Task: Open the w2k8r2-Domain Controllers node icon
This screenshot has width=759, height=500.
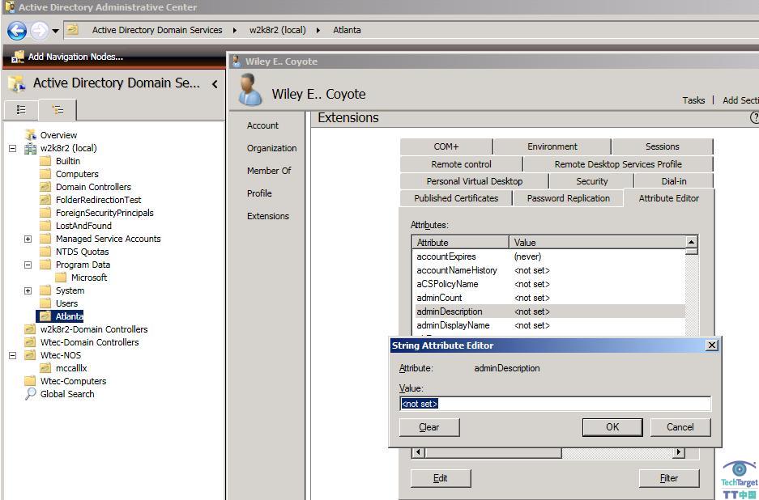Action: [x=31, y=329]
